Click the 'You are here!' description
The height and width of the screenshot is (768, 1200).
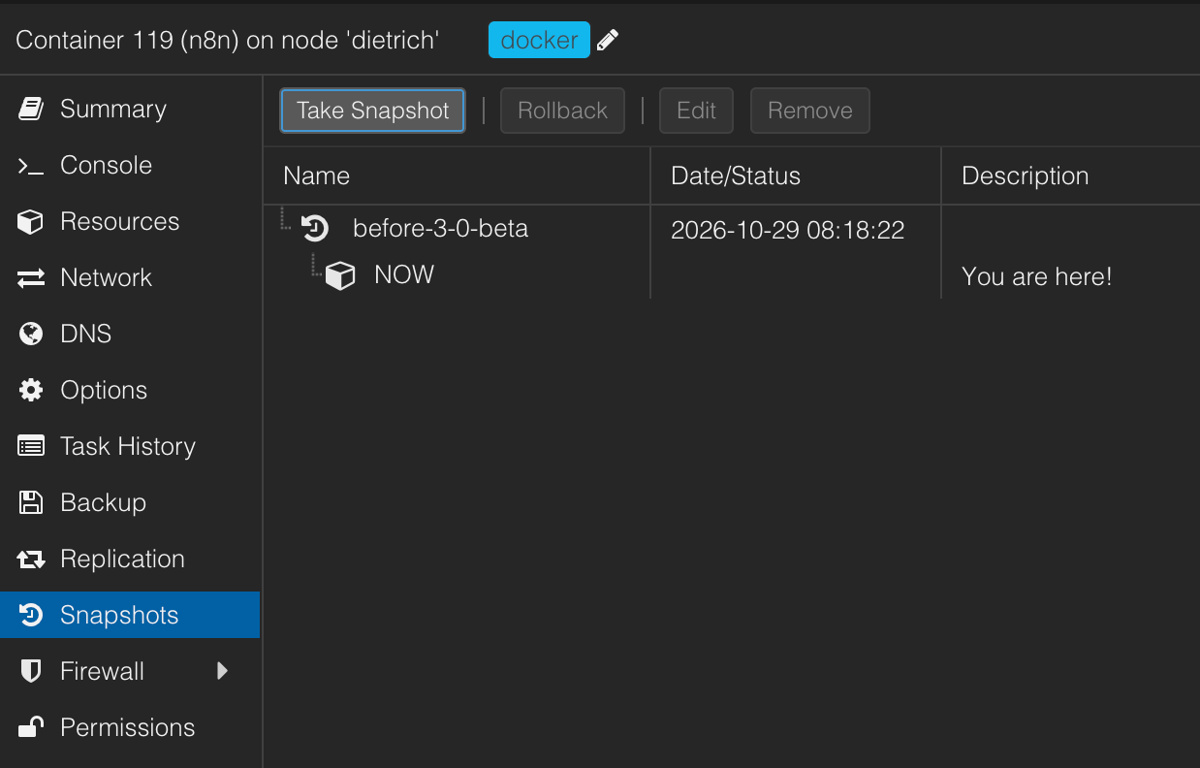click(x=1036, y=276)
